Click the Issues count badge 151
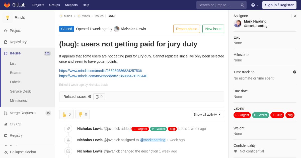 point(47,53)
